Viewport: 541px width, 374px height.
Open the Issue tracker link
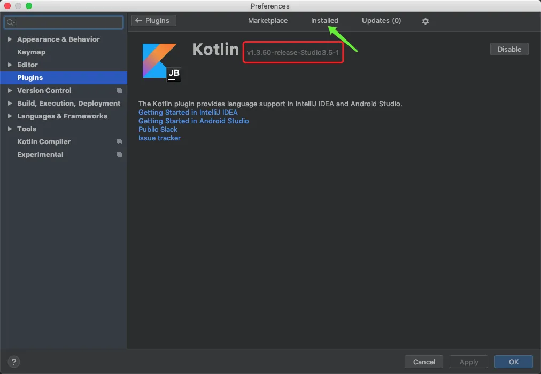pyautogui.click(x=159, y=138)
